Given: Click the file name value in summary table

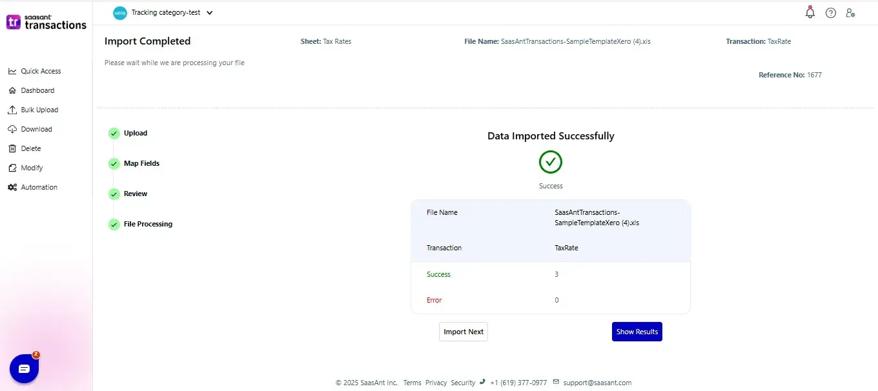Looking at the screenshot, I should [x=597, y=217].
